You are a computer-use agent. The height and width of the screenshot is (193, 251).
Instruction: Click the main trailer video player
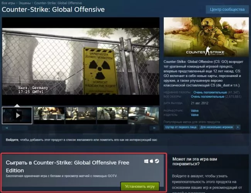click(81, 62)
